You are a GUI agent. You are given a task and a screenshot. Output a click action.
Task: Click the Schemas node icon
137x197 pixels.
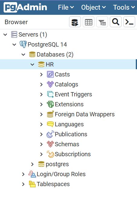pos(50,144)
